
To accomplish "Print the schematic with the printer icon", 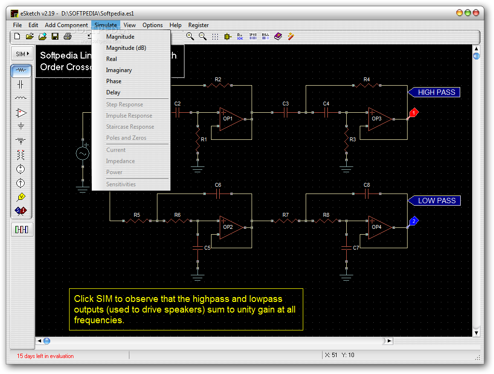I will [x=68, y=36].
